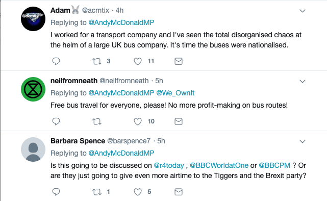Visit the @r4today mention link

pyautogui.click(x=169, y=165)
